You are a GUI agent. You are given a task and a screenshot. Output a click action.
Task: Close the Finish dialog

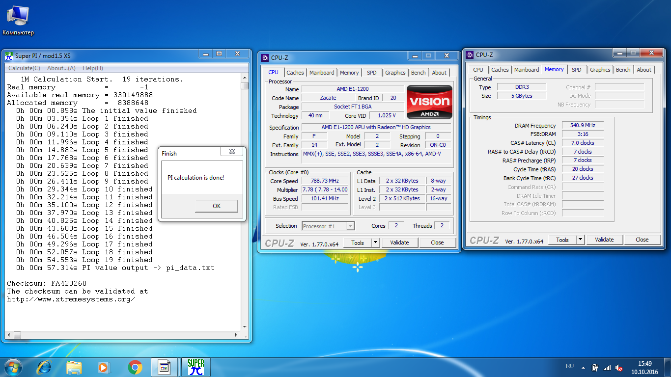[233, 152]
